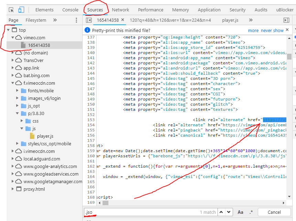Click line number 153 in gutter

91,120
